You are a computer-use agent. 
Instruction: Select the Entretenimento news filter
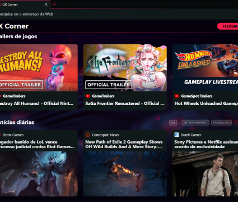click(195, 123)
